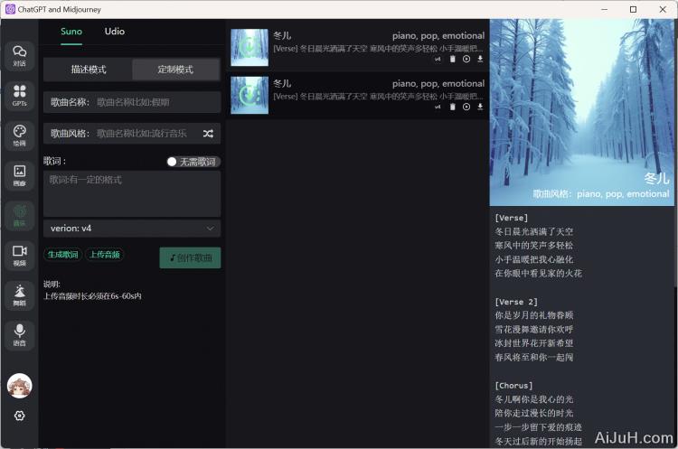Click the 创作歌曲 create button
The image size is (678, 449).
[x=190, y=257]
